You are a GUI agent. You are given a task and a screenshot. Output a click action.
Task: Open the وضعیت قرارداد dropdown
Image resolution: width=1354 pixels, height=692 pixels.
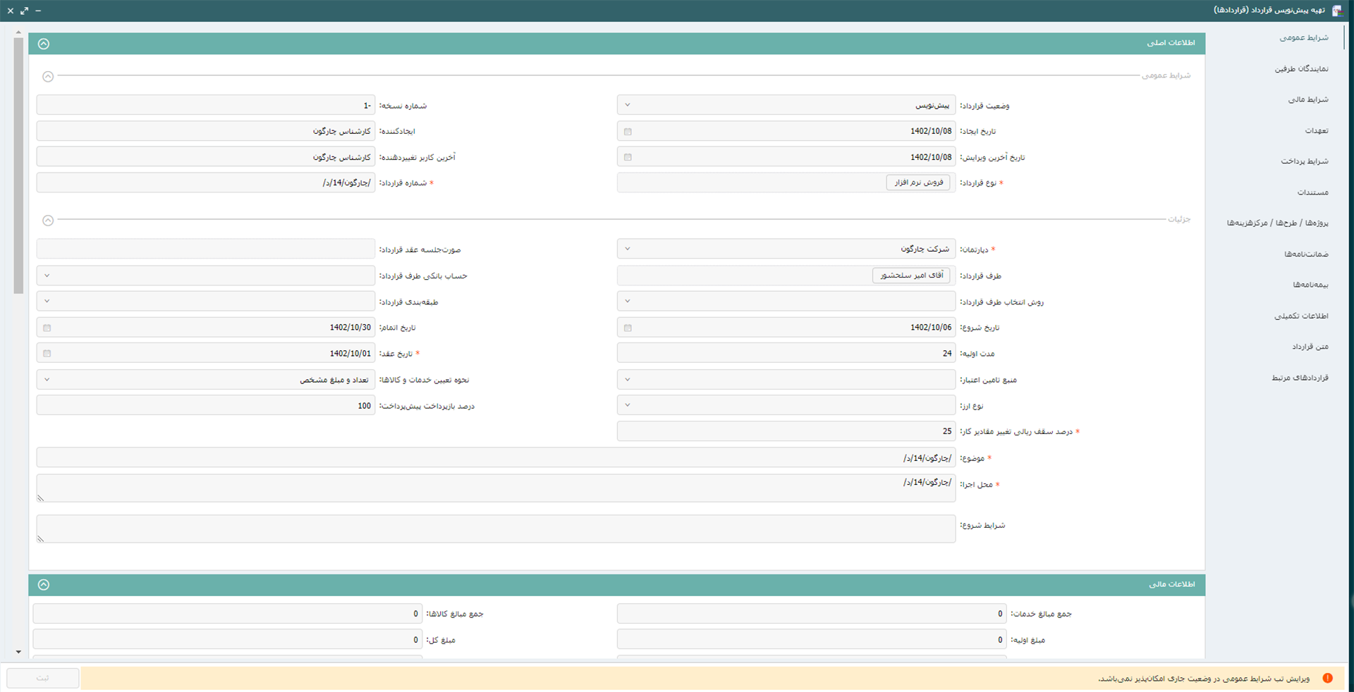tap(628, 106)
